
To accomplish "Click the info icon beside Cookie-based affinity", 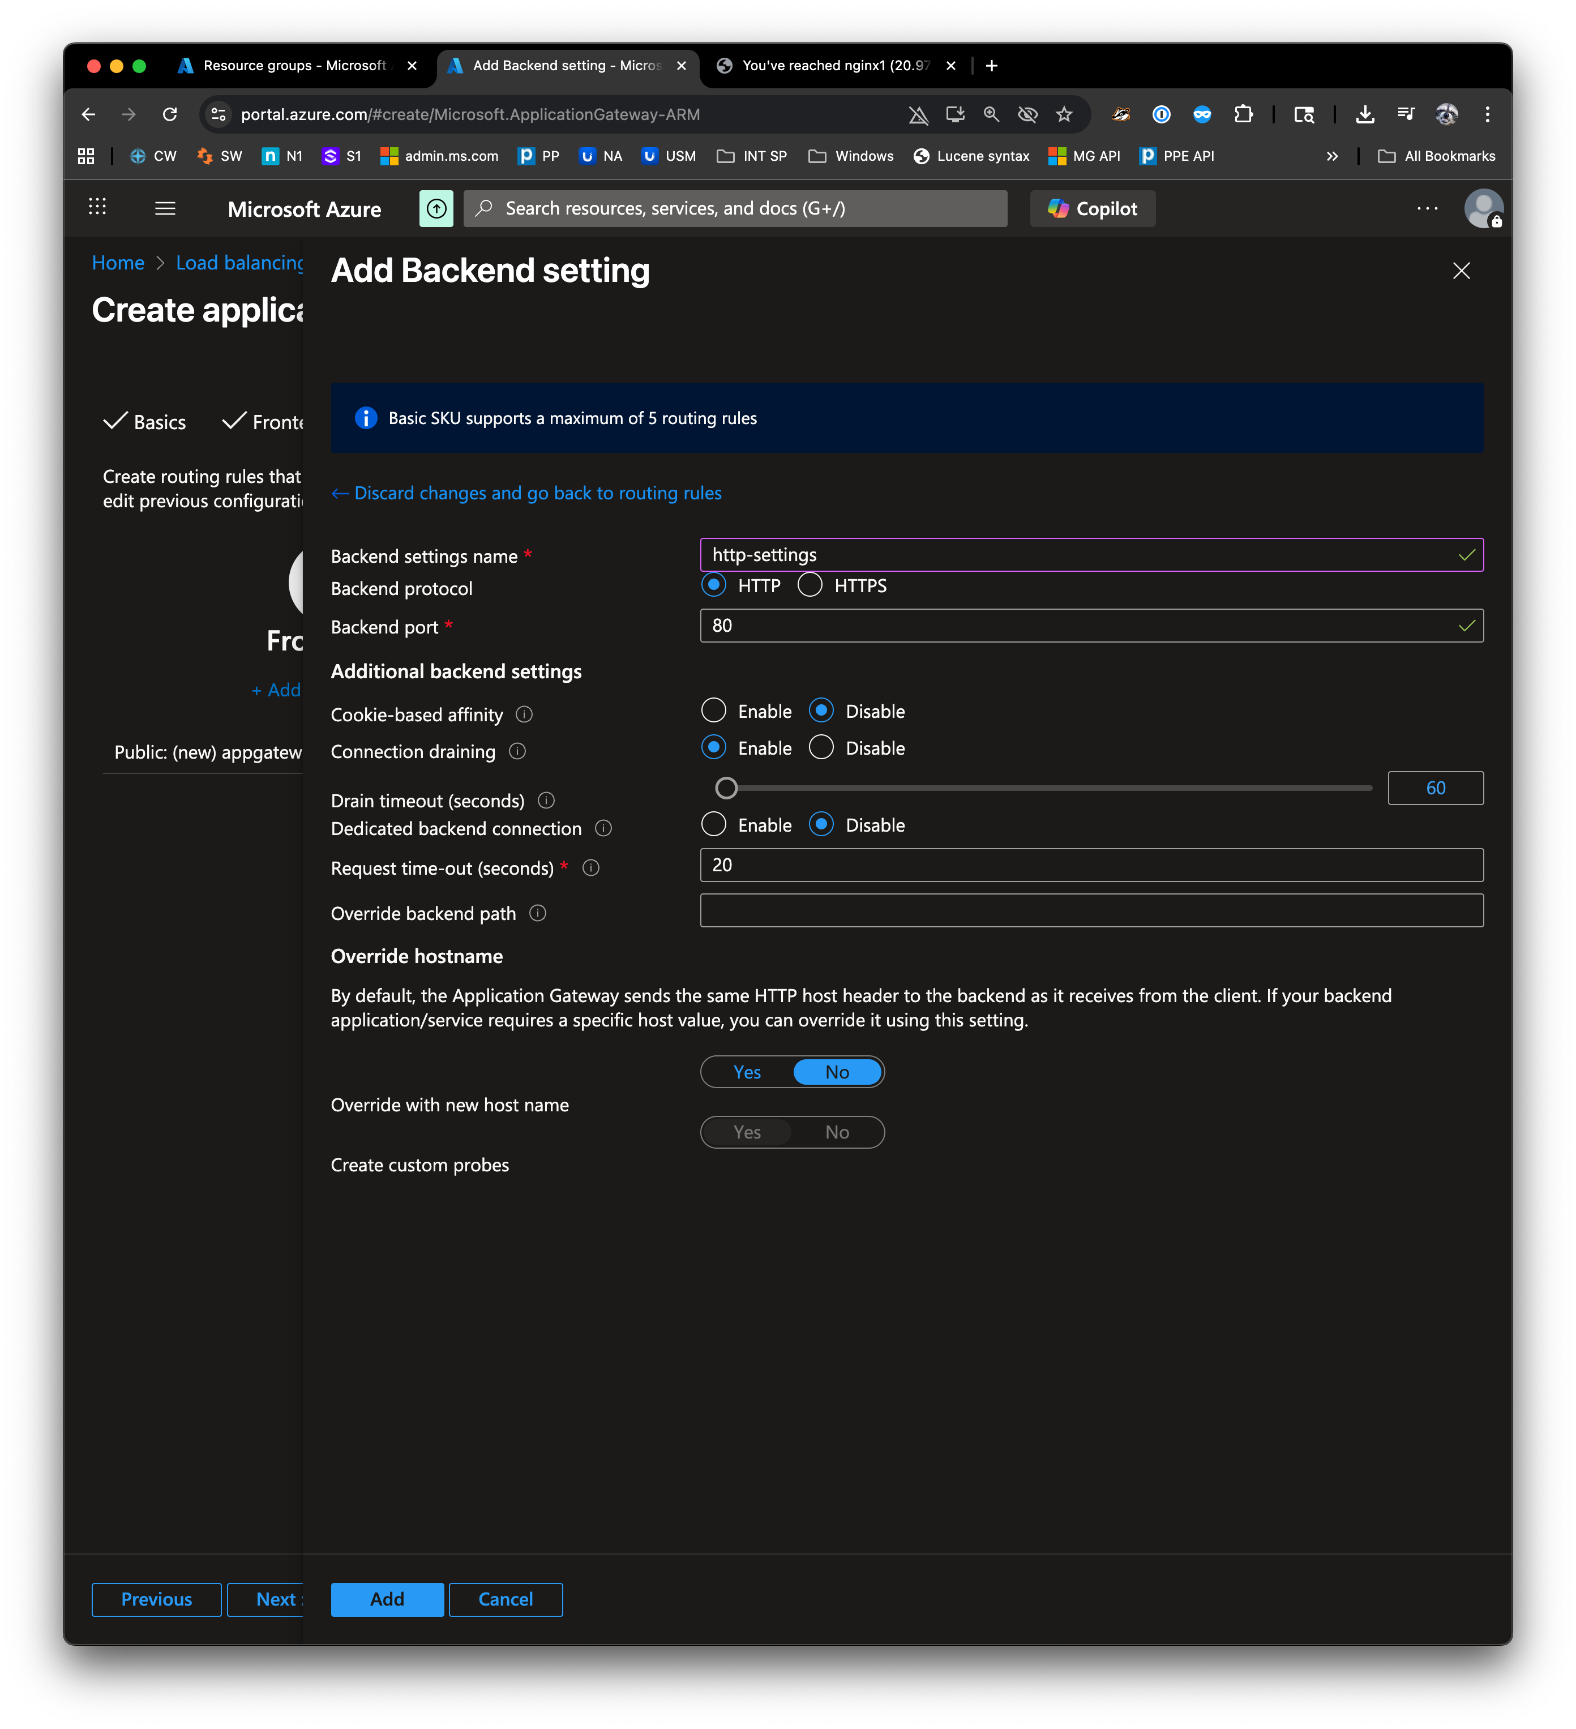I will [x=524, y=714].
